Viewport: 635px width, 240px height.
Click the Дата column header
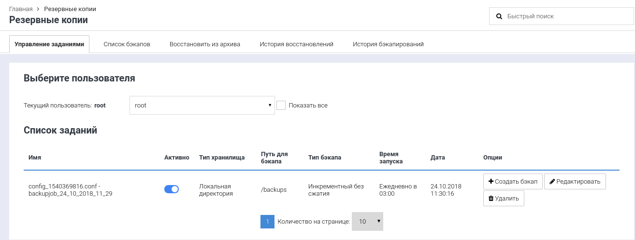point(437,157)
